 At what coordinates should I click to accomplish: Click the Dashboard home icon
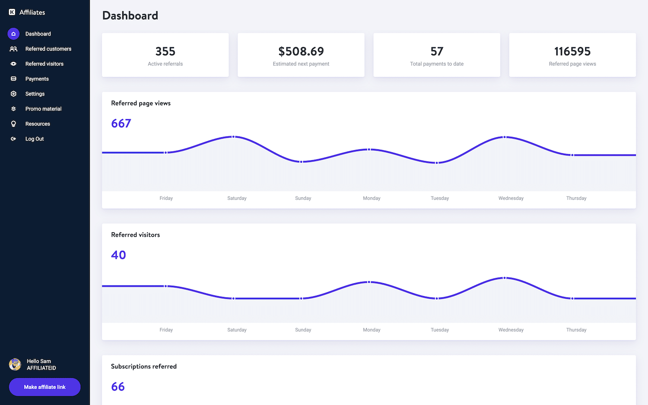click(13, 34)
